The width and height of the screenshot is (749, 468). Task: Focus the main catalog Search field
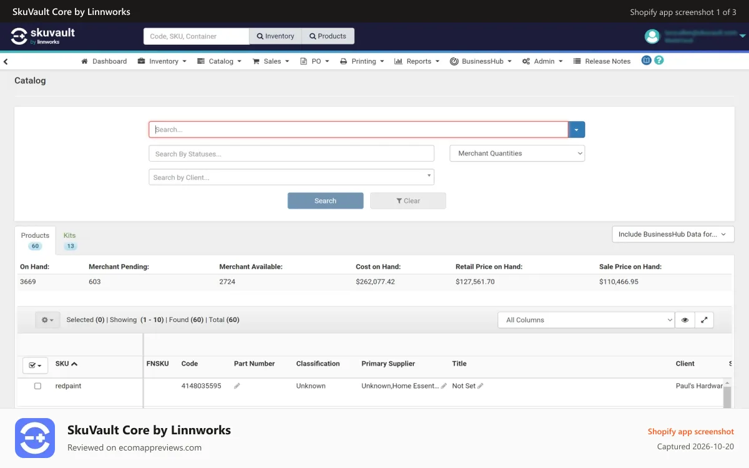pos(358,130)
